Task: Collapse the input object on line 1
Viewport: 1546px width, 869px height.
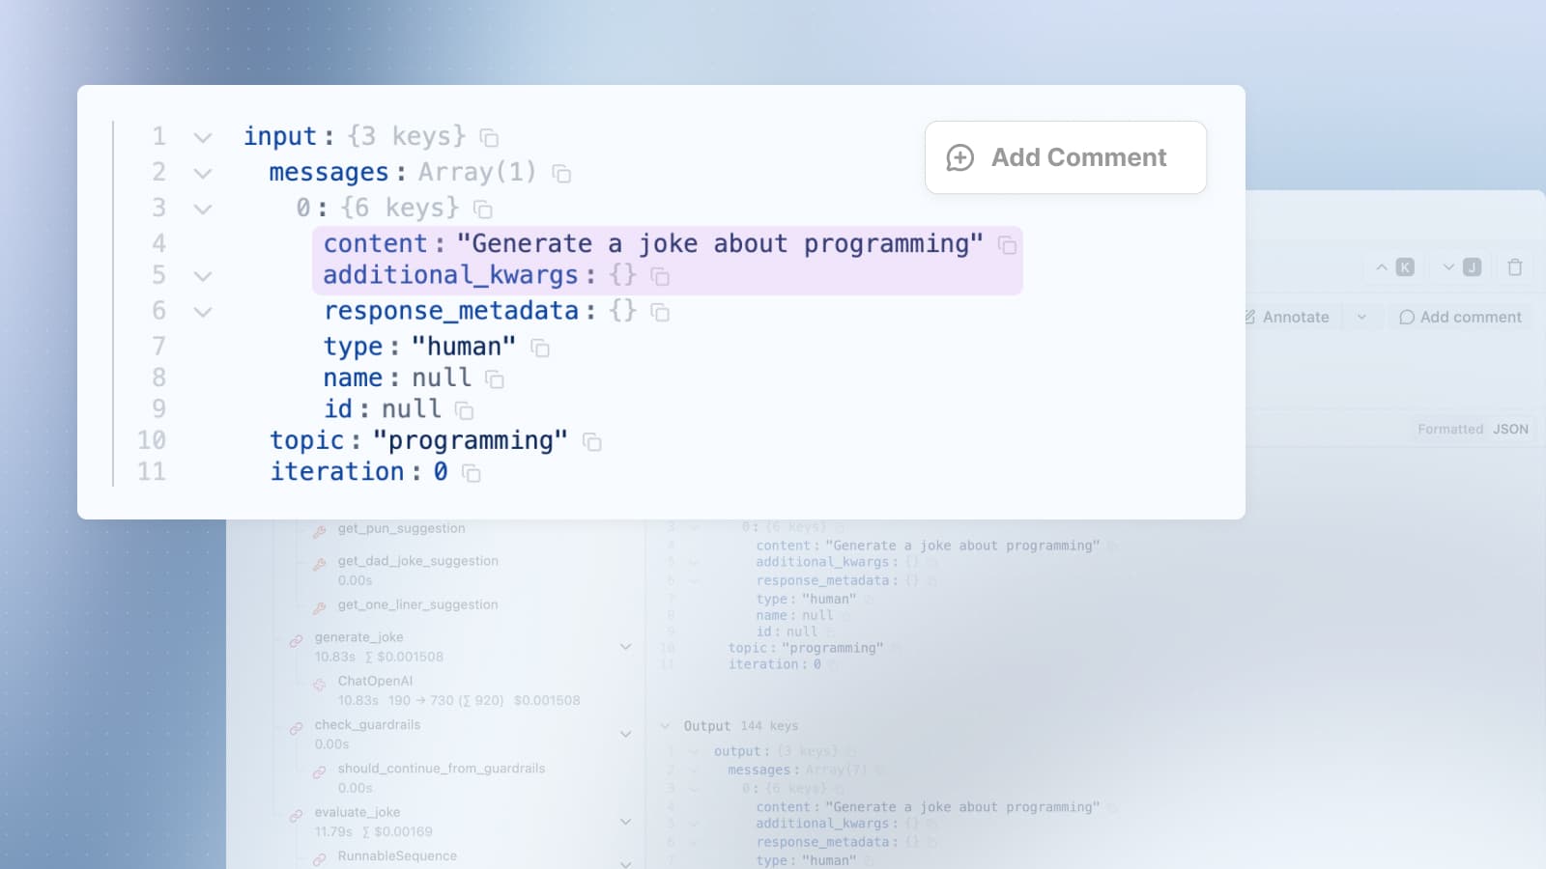Action: point(202,136)
